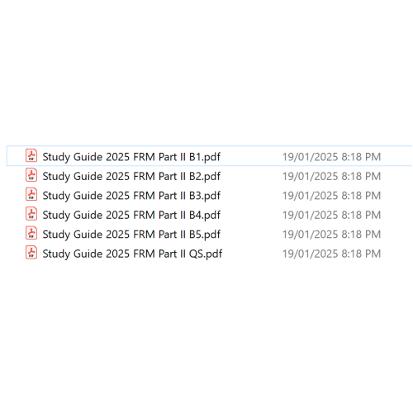Select file Study Guide 2025 FRM Part II B3.pdf
This screenshot has width=413, height=413.
point(131,196)
